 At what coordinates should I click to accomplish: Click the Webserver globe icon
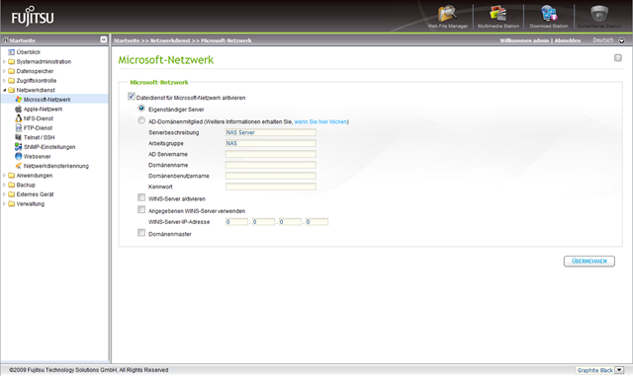[x=19, y=156]
